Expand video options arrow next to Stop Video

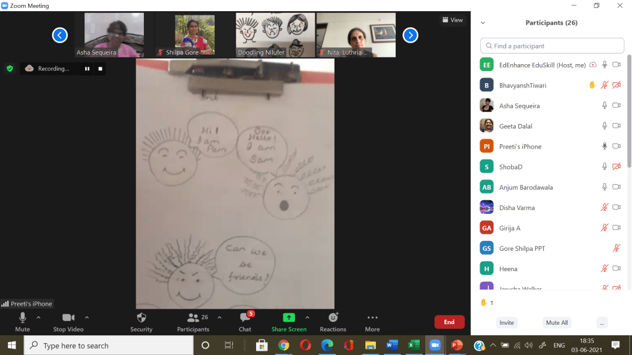click(86, 318)
